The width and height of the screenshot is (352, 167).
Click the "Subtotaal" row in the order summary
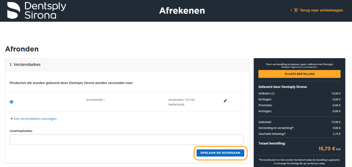click(265, 122)
